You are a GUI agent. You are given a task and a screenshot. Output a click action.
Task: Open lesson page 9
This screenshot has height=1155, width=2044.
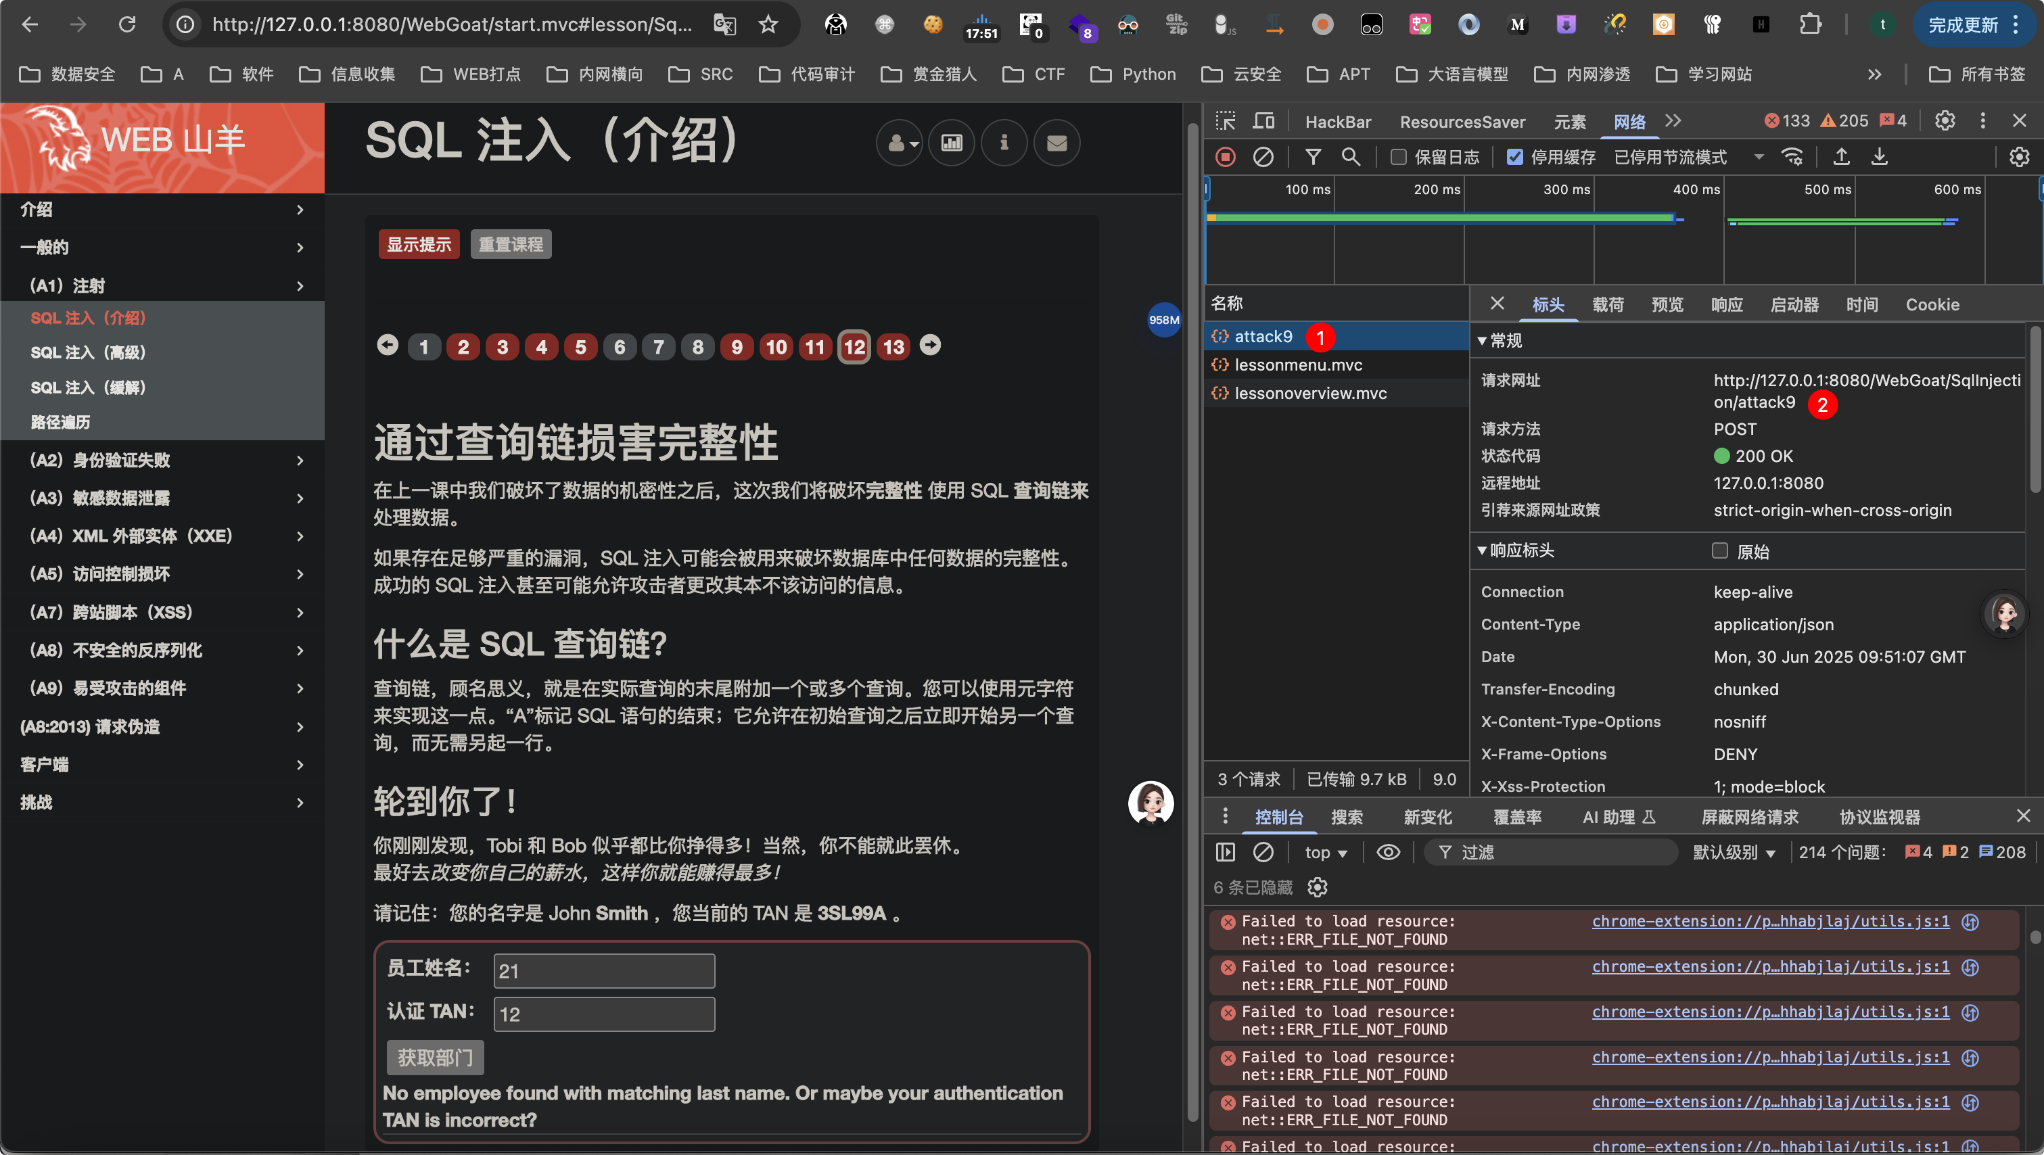737,347
